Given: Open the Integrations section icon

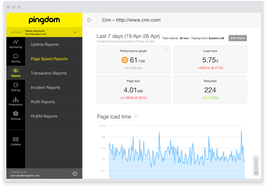Looking at the screenshot, I should coord(16,100).
